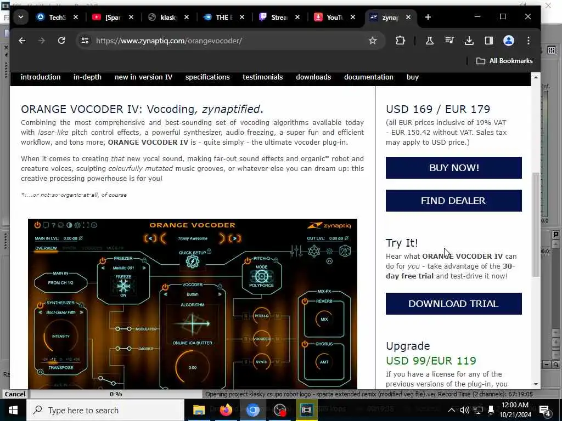
Task: Select next VOCODER algorithm after Buttah
Action: (220, 294)
